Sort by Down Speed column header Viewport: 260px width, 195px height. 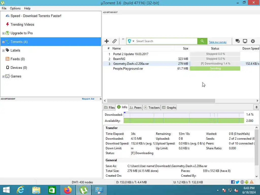pos(251,48)
